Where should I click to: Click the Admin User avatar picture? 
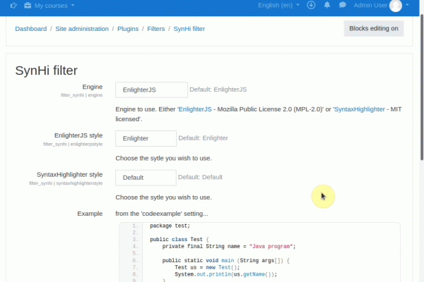396,6
